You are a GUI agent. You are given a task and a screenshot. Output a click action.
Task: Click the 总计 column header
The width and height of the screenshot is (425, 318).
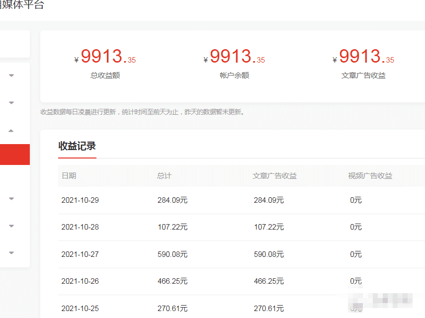click(x=164, y=176)
